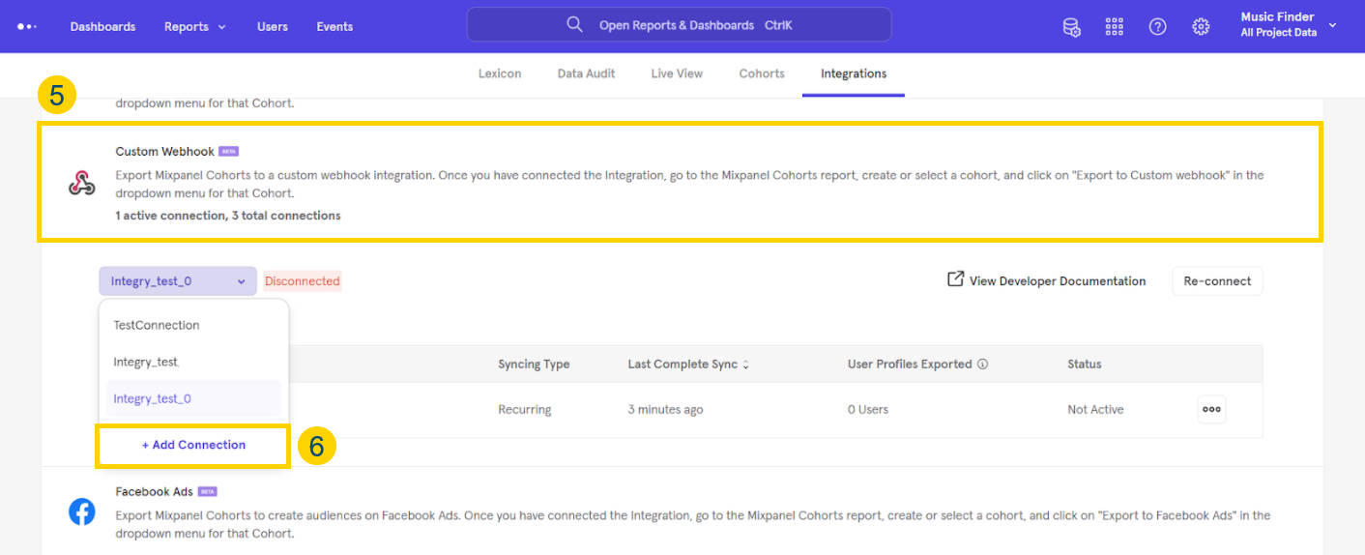Collapse the Integry_test_0 connection dropdown

coord(178,281)
